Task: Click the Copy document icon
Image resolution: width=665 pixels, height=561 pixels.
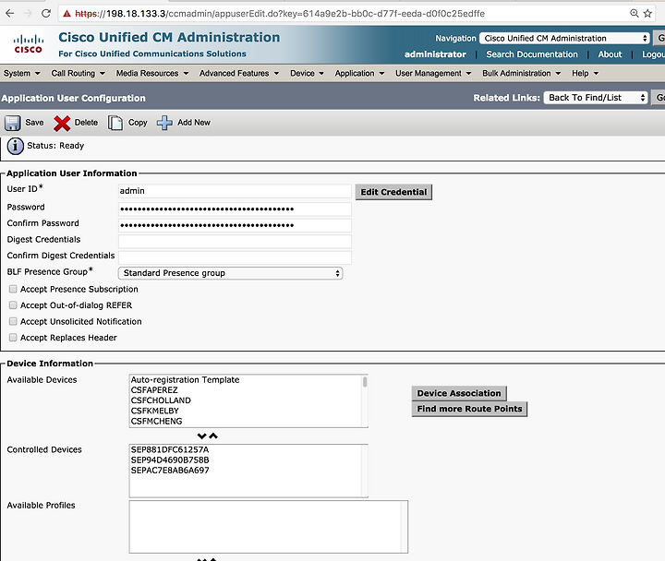Action: (115, 123)
